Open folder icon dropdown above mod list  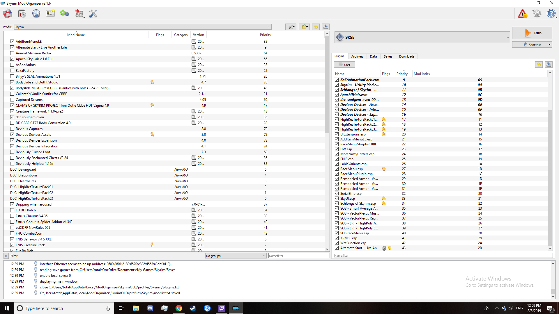tap(304, 27)
